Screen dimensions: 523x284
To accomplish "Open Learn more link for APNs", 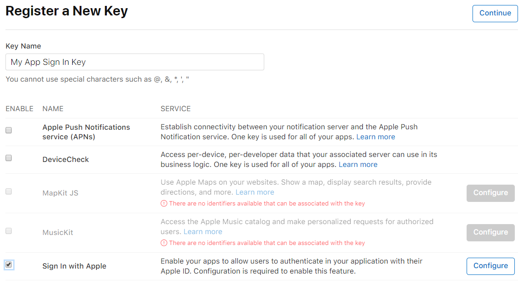I will [376, 137].
